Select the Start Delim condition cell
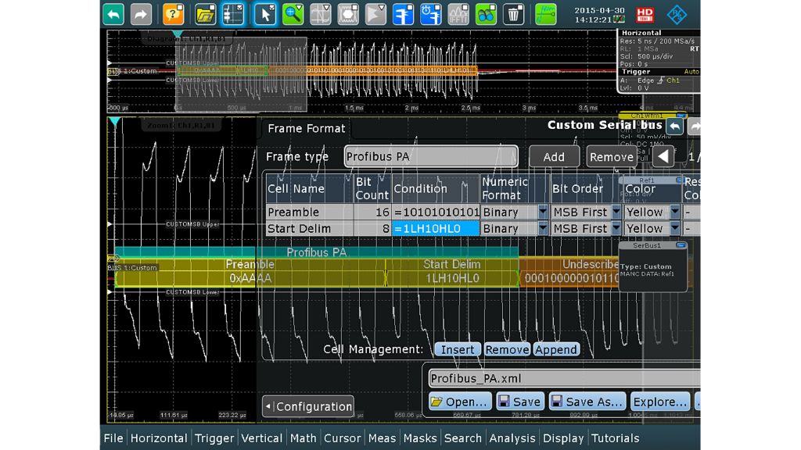 436,228
